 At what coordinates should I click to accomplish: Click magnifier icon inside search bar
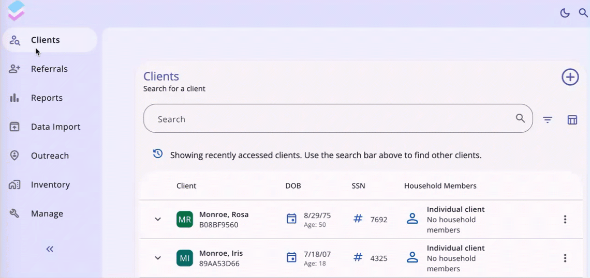point(520,118)
